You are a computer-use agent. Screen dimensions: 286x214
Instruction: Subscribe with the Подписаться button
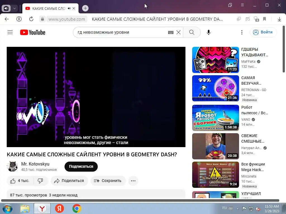81,167
